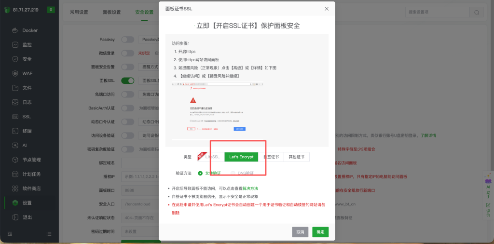The width and height of the screenshot is (494, 244).
Task: Switch to the 常用设置 tab
Action: coord(79,12)
